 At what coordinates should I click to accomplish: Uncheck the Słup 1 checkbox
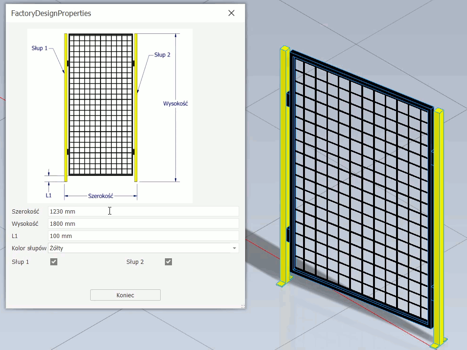54,262
